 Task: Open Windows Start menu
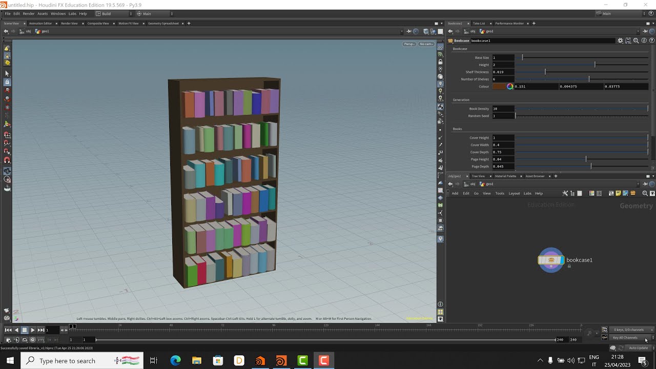[10, 361]
